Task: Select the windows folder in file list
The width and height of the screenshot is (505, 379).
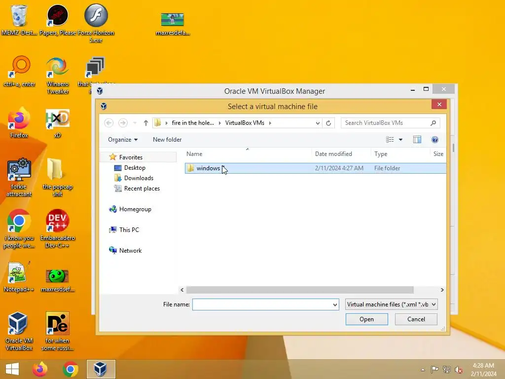Action: [x=315, y=168]
